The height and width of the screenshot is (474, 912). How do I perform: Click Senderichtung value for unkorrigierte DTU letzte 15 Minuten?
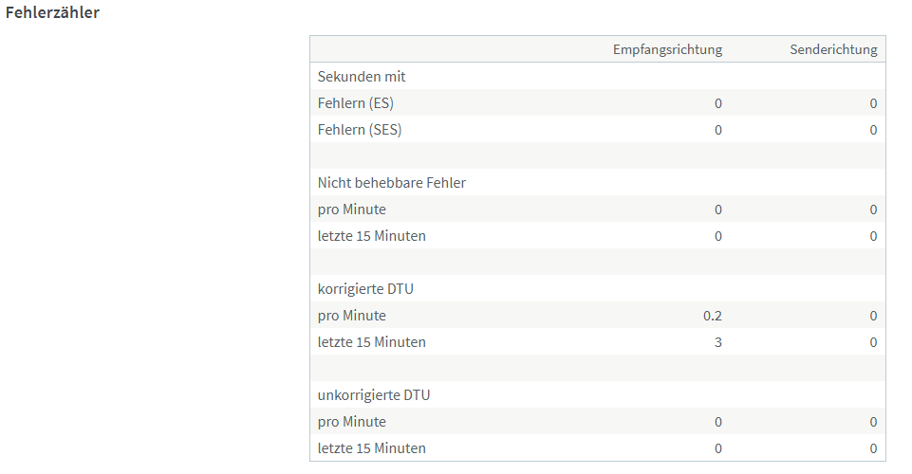(x=873, y=448)
